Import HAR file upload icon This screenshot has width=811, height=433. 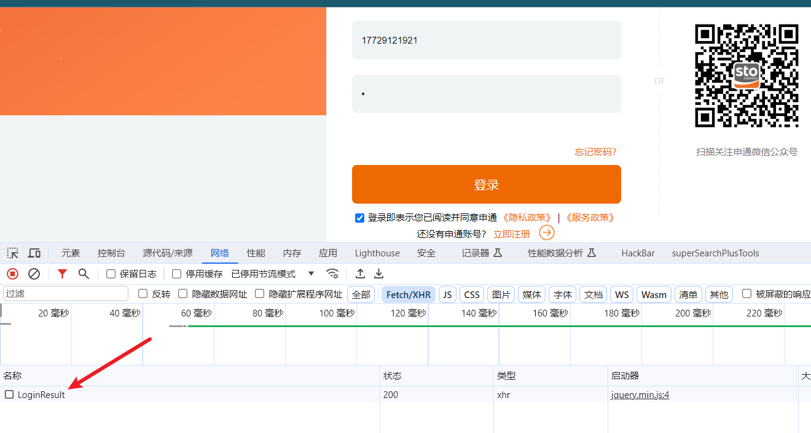pos(361,274)
